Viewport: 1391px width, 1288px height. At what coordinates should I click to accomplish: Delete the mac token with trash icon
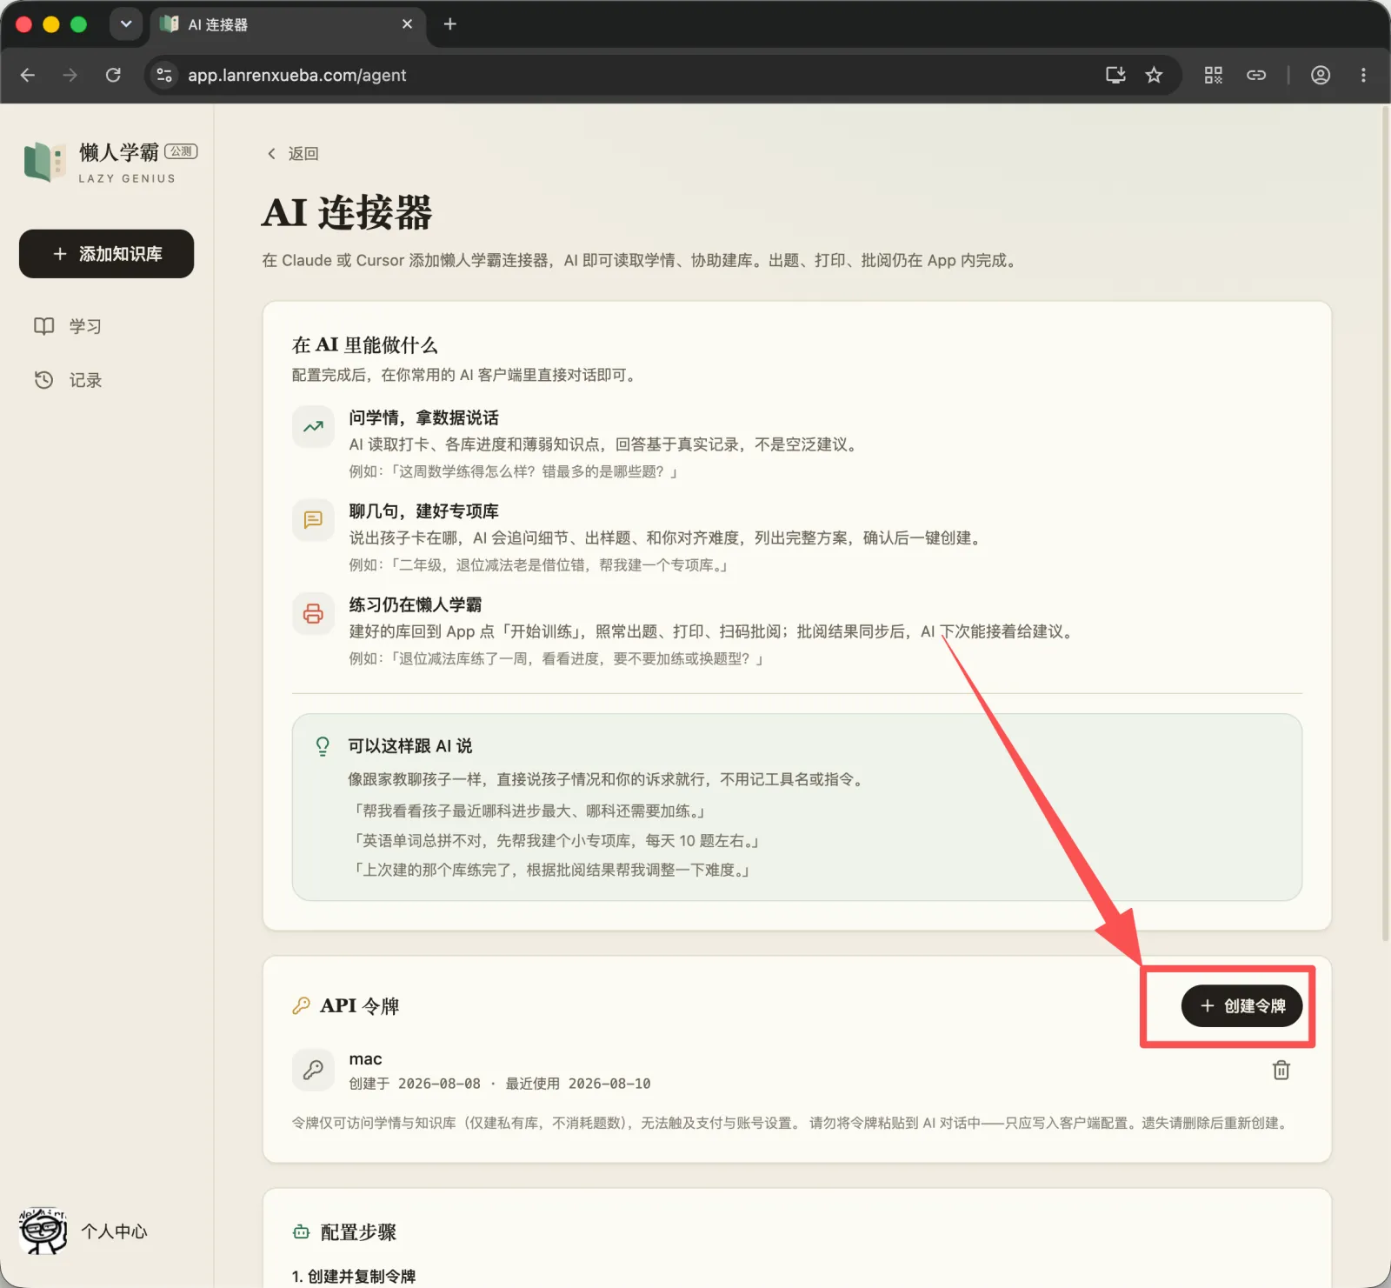pyautogui.click(x=1281, y=1070)
